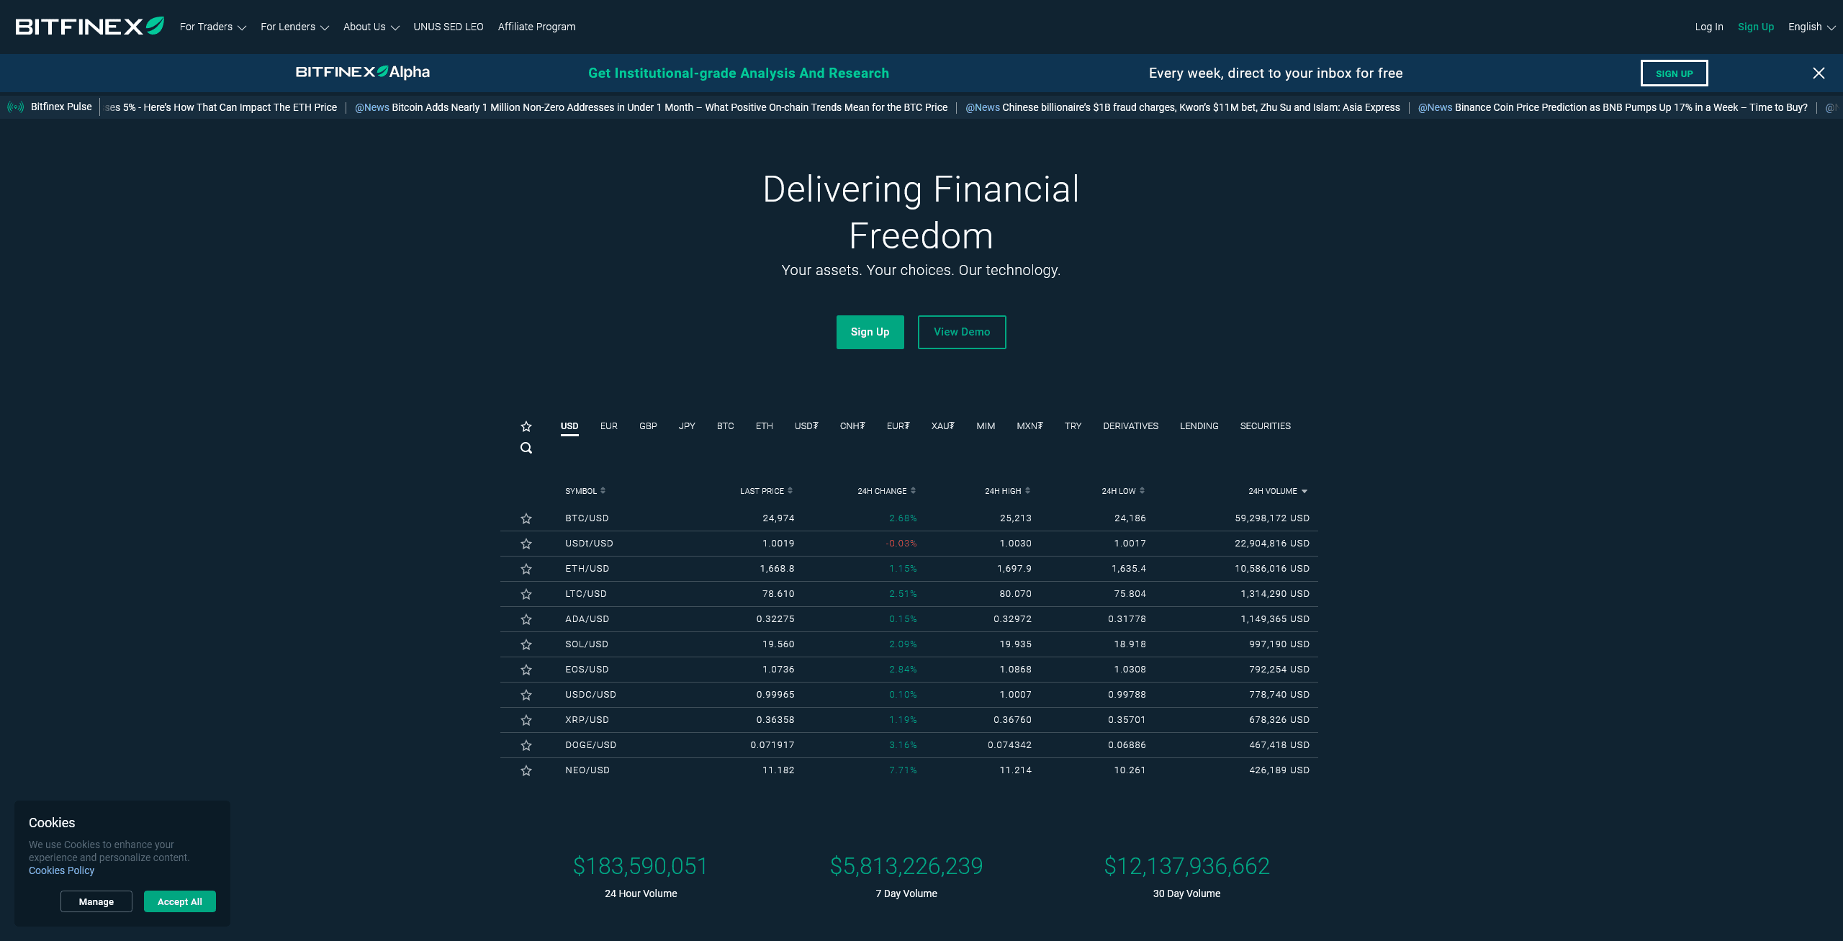Image resolution: width=1843 pixels, height=941 pixels.
Task: Open the LENDING tab
Action: tap(1199, 426)
